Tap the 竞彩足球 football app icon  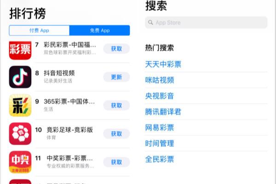click(x=20, y=134)
